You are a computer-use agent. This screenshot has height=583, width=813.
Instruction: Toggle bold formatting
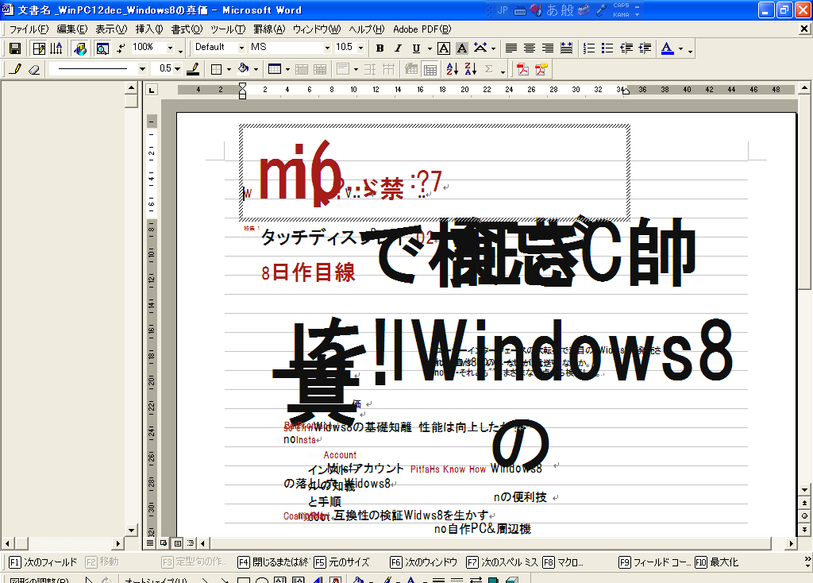coord(380,48)
